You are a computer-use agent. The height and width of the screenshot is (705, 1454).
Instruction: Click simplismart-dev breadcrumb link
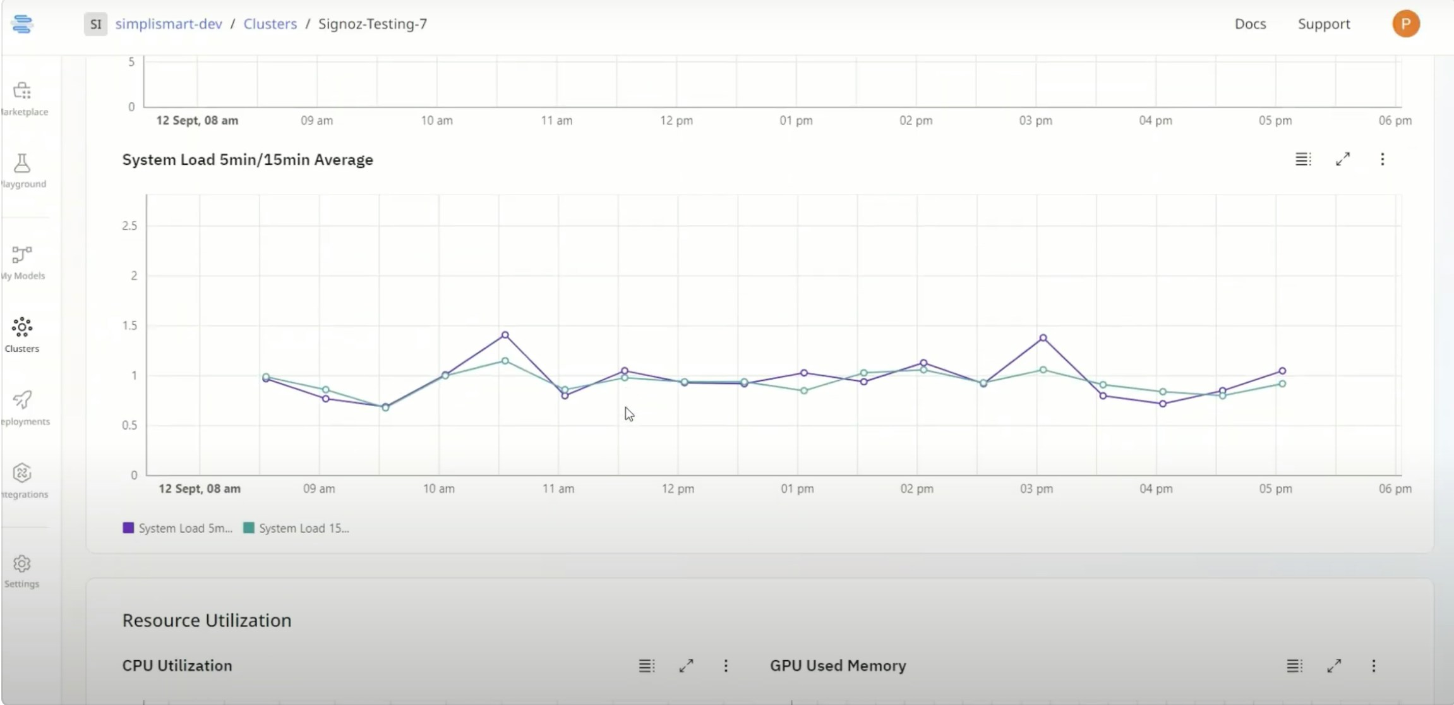pyautogui.click(x=169, y=24)
